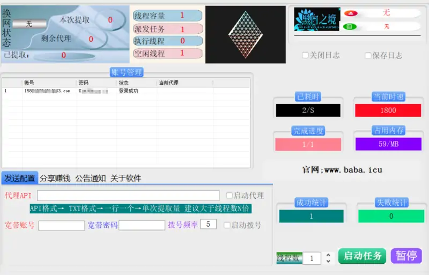Click the red user icon badge
This screenshot has height=275, width=429.
[x=350, y=13]
